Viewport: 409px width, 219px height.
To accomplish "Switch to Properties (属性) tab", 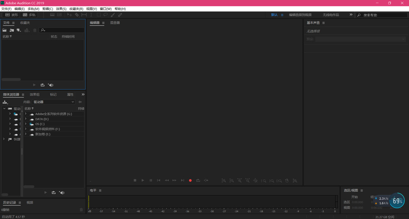I will tap(70, 94).
